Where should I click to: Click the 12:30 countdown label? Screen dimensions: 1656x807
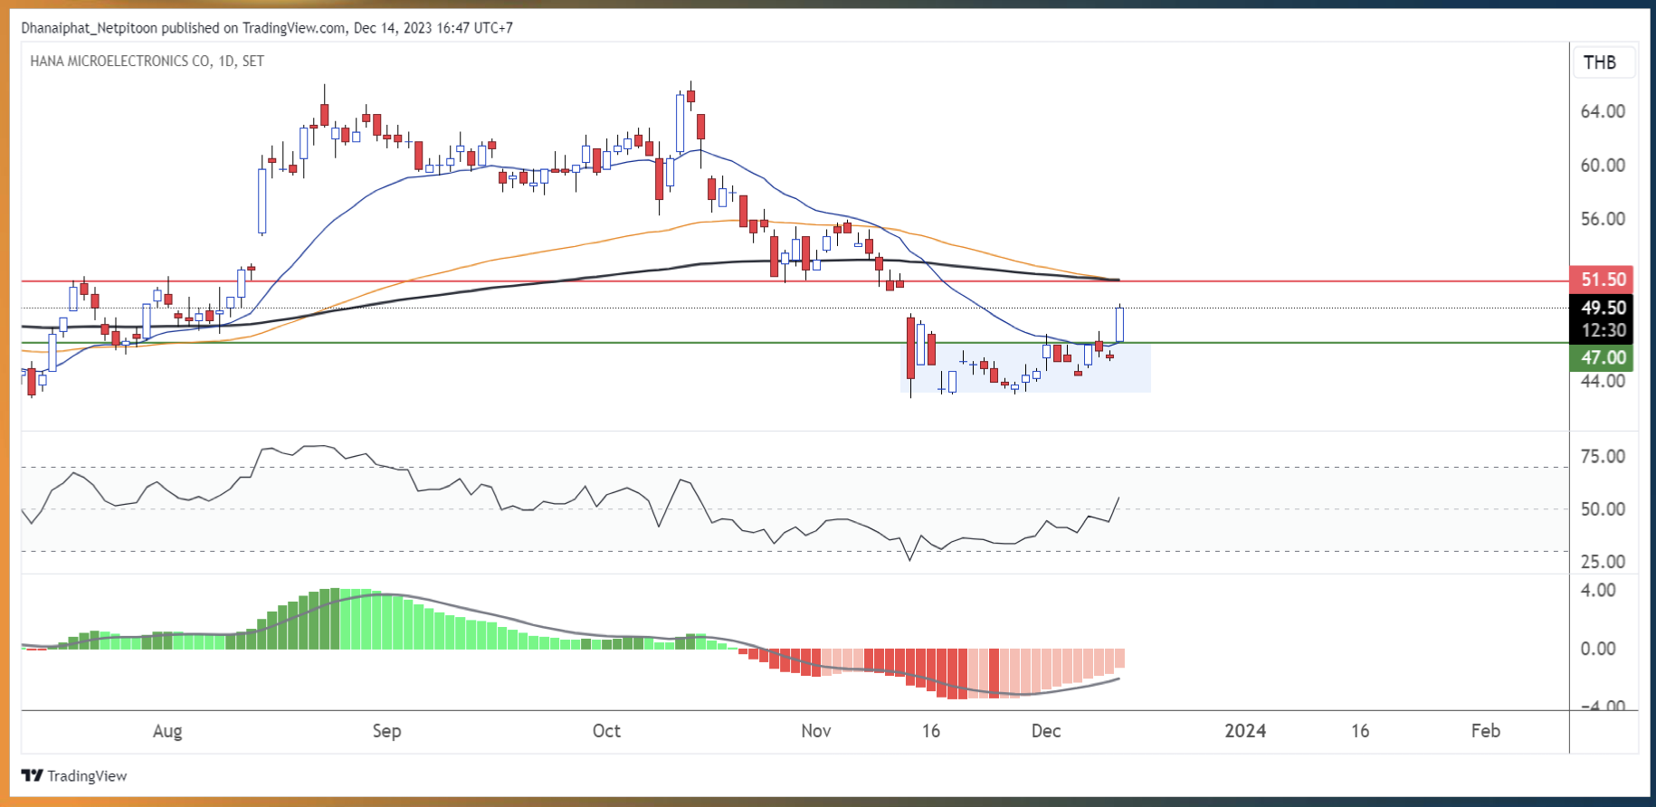coord(1603,330)
